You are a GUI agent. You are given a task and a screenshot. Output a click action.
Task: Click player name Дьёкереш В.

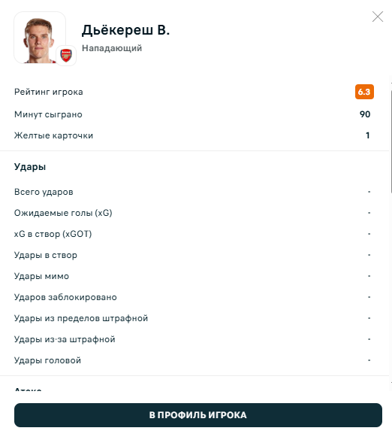tap(125, 30)
